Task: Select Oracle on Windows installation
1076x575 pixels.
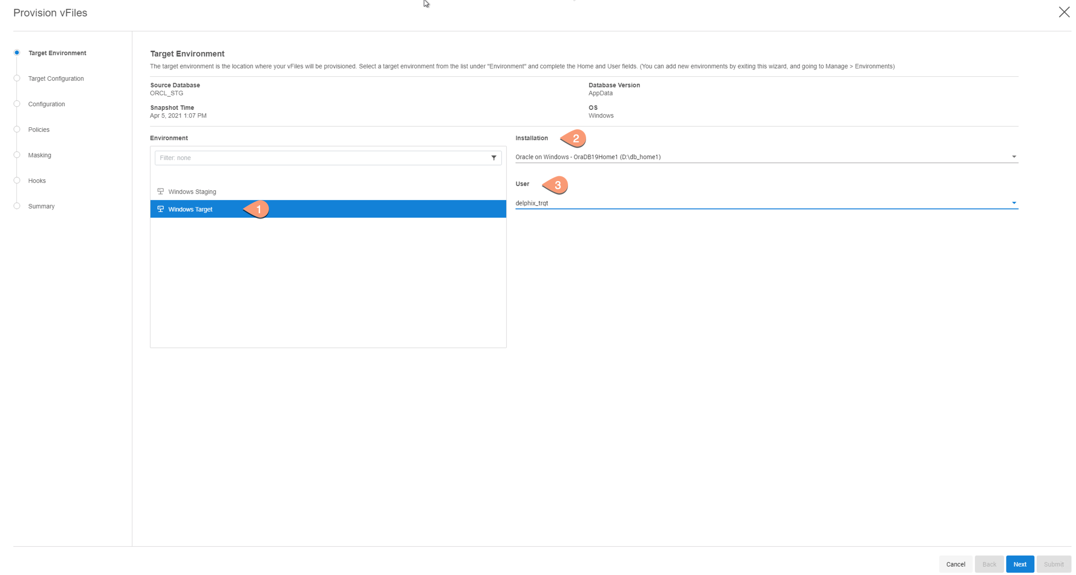Action: (x=766, y=156)
